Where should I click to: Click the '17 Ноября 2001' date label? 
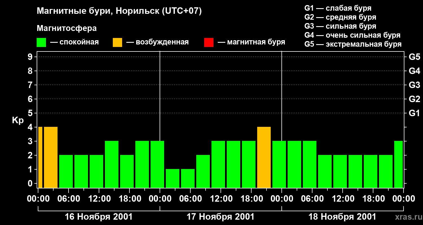pos(221,217)
